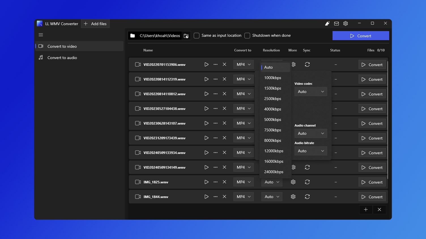
Task: Expand the Video codec dropdown
Action: coord(311,92)
